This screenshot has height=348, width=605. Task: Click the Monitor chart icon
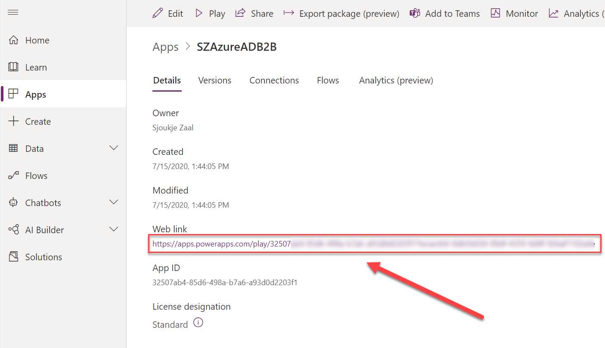pyautogui.click(x=495, y=13)
